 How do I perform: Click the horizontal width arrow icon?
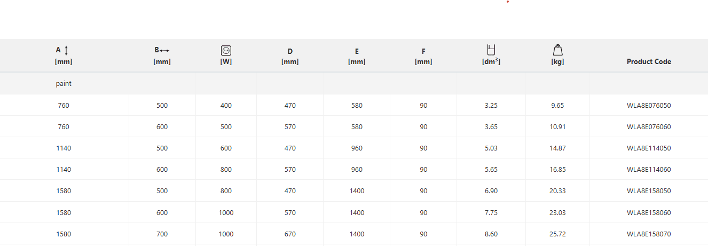coord(164,50)
